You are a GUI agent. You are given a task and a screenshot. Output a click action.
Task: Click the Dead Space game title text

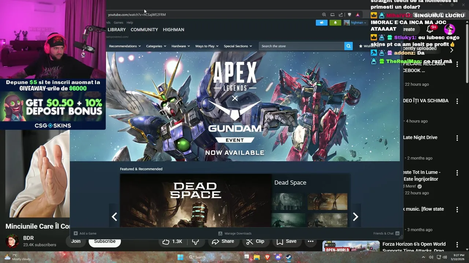pos(290,183)
